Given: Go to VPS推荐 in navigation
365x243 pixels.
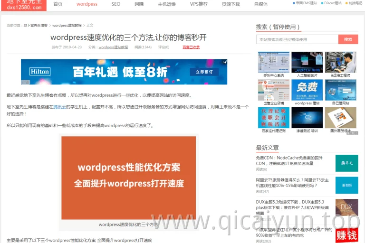Looking at the screenshot, I should [199, 4].
